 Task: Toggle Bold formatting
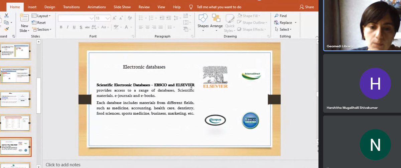point(61,27)
